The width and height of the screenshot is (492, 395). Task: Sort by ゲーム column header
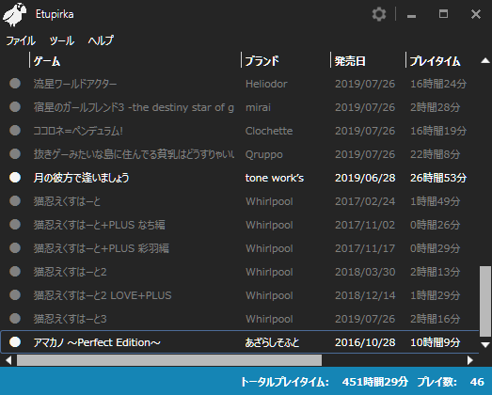[47, 61]
